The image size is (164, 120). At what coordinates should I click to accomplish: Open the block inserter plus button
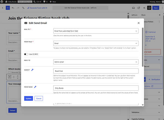pyautogui.click(x=8, y=8)
